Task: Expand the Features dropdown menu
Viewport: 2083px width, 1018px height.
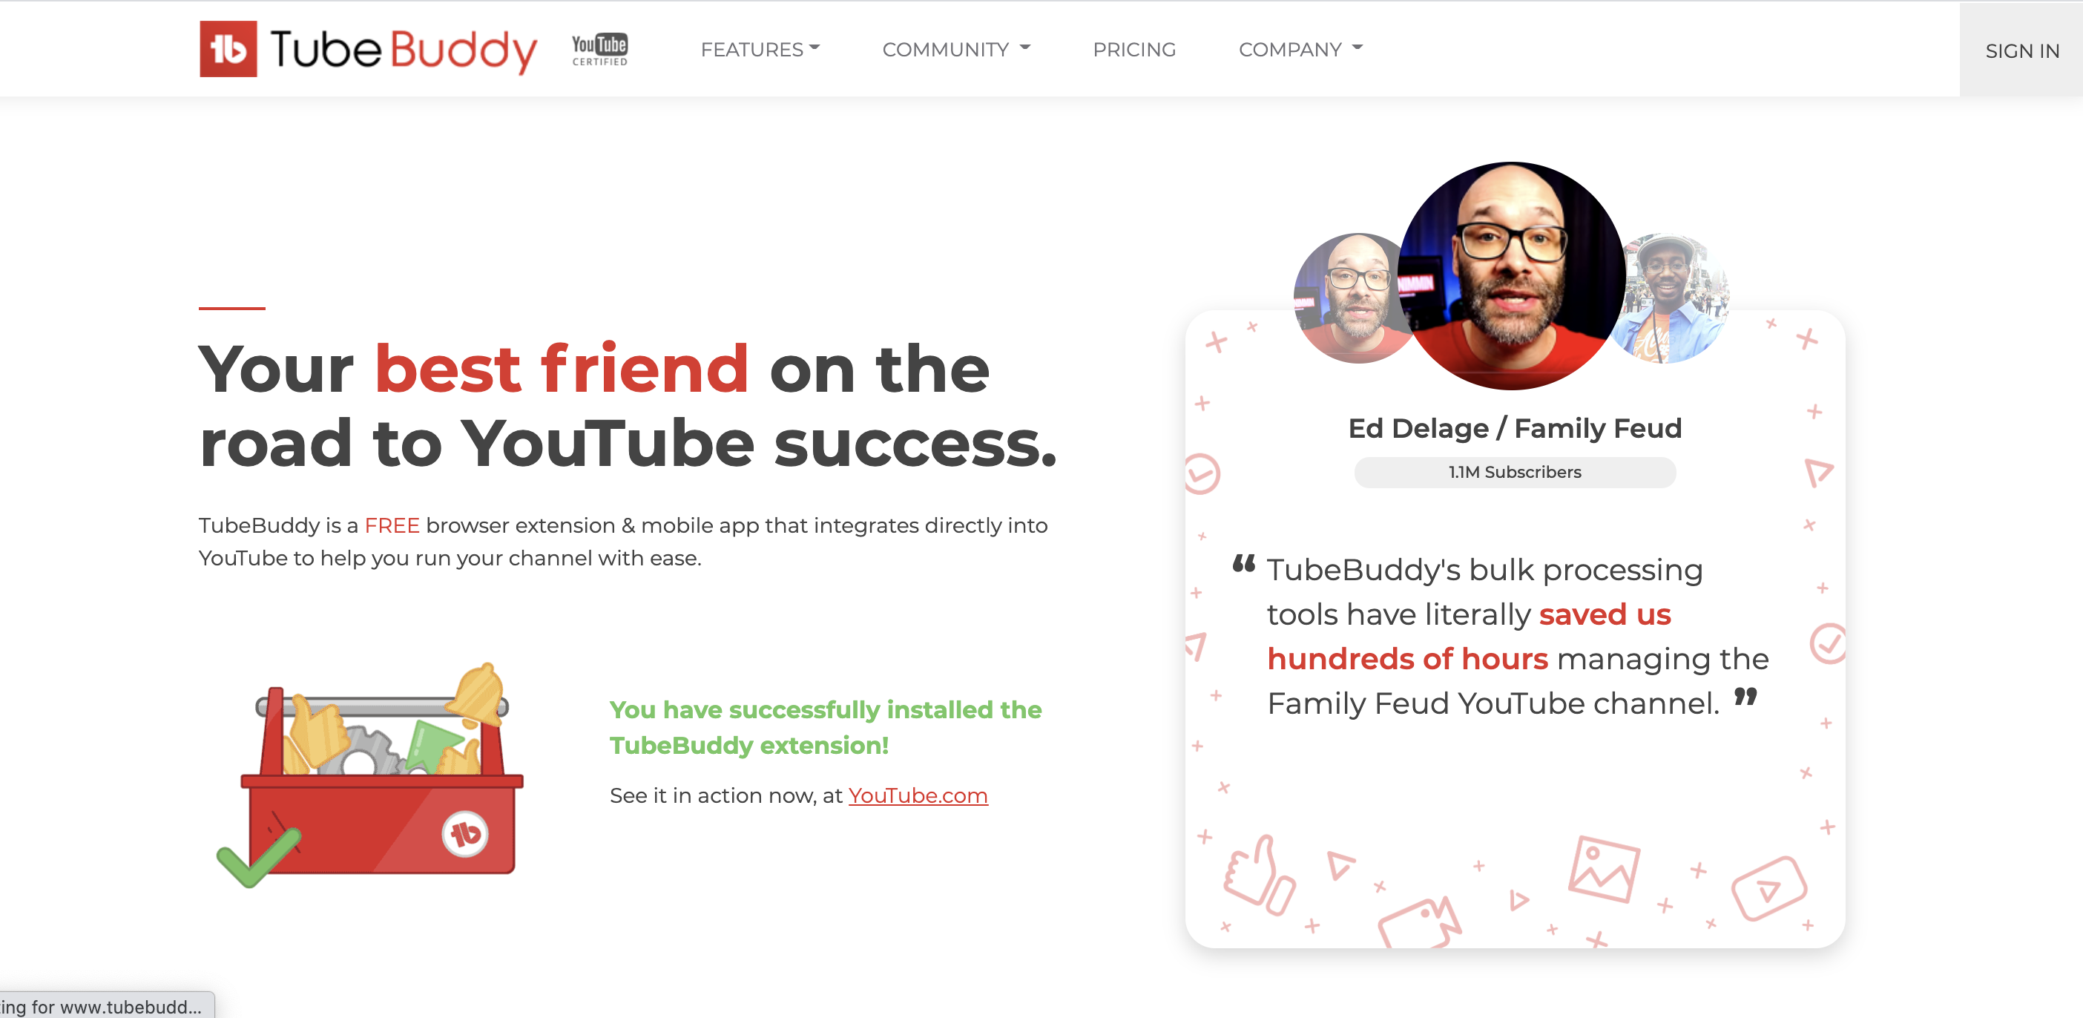Action: [760, 49]
